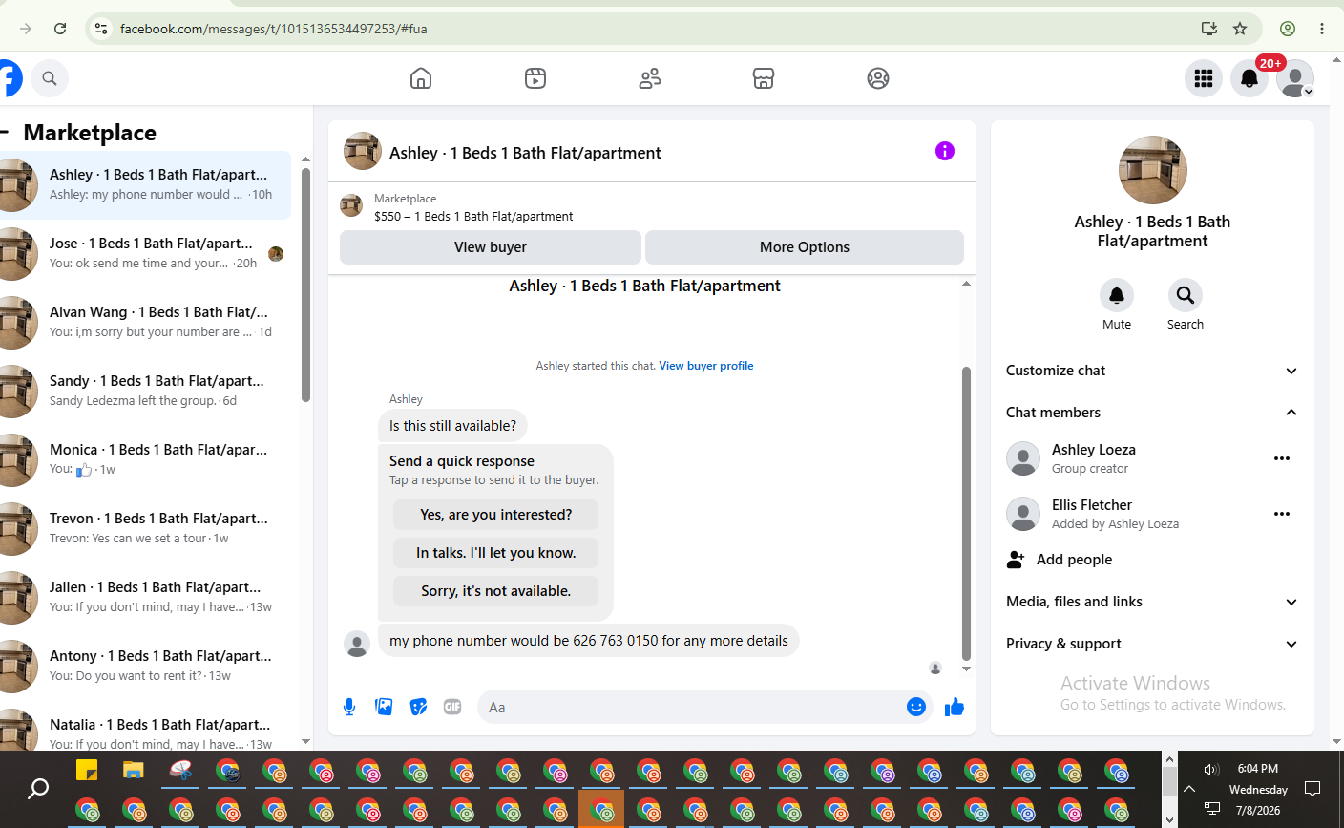The image size is (1344, 828).
Task: Bookmark this page with the star icon
Action: pyautogui.click(x=1240, y=29)
